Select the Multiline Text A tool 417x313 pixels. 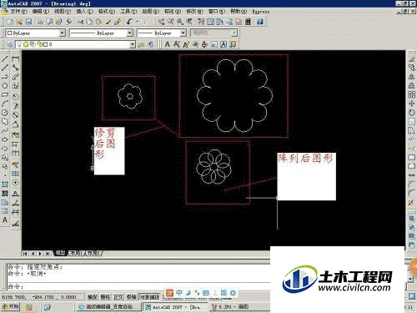click(5, 220)
